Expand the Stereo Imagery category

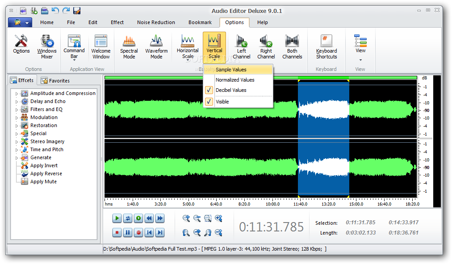[17, 142]
